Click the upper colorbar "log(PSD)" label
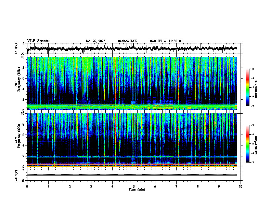271x209 pixels. pos(256,89)
